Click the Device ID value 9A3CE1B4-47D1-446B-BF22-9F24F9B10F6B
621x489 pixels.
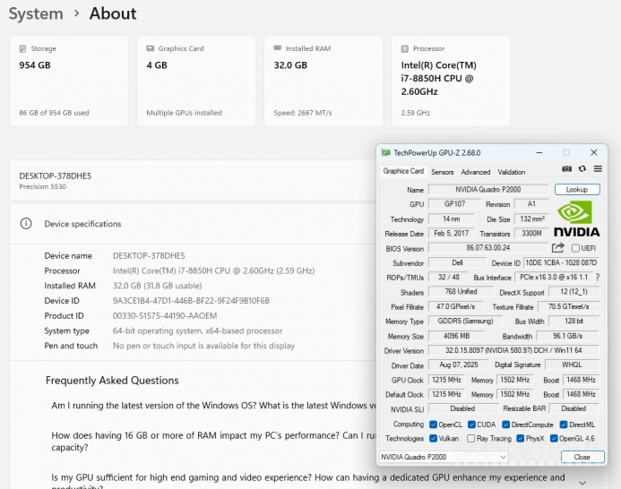tap(191, 301)
